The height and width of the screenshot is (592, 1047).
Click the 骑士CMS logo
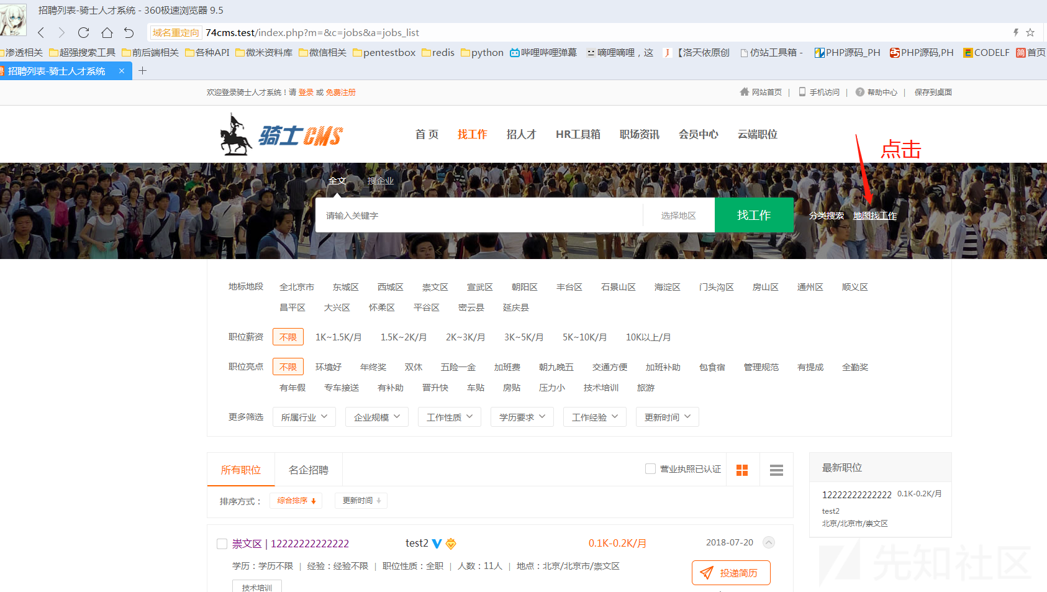[281, 134]
